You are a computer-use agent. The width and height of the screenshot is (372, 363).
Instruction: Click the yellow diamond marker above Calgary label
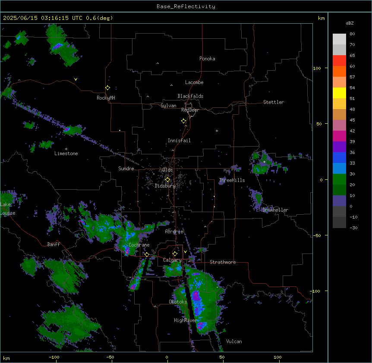[x=175, y=254]
